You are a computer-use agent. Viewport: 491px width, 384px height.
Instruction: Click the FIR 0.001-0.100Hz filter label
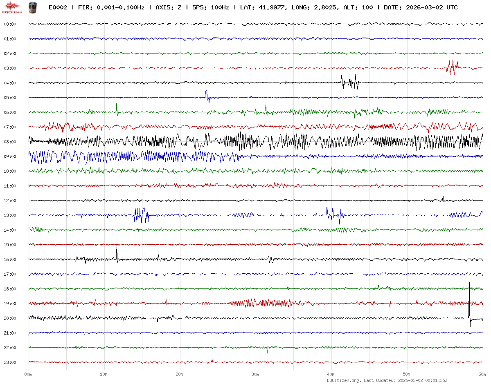click(111, 7)
